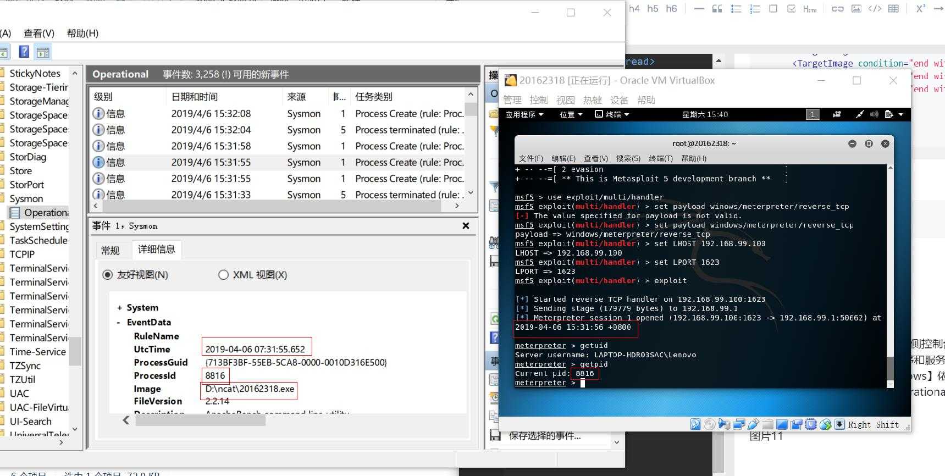
Task: Close the 事件 1, Sysmon details pane
Action: tap(466, 226)
